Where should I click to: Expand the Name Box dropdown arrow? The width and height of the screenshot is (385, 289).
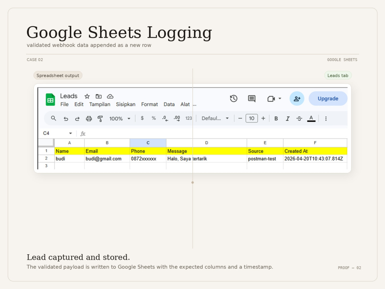[x=70, y=133]
